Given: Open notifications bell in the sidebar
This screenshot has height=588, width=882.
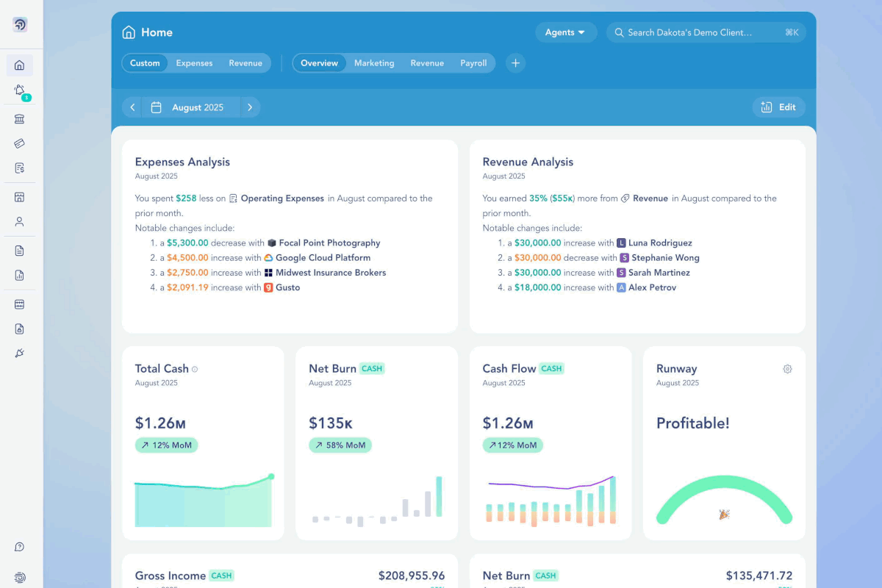Looking at the screenshot, I should coord(20,90).
